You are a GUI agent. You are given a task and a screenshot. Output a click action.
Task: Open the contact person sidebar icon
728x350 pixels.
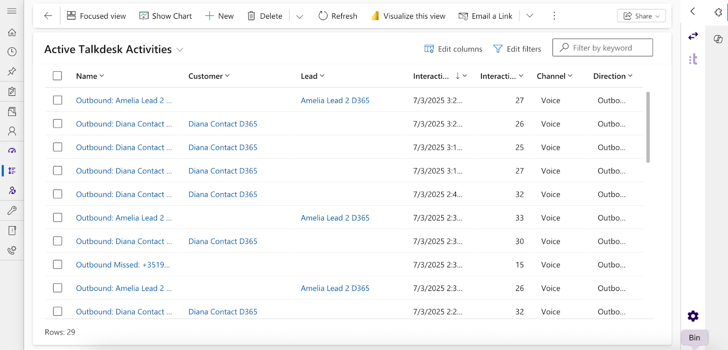[12, 131]
